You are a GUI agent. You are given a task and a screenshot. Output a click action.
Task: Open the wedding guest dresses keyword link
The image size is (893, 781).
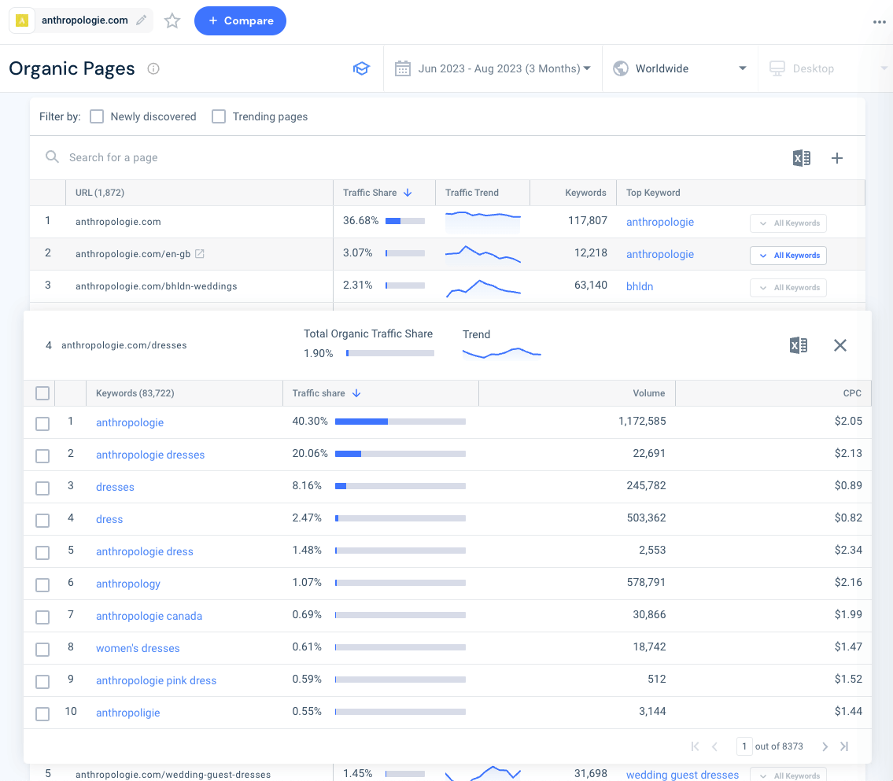682,775
